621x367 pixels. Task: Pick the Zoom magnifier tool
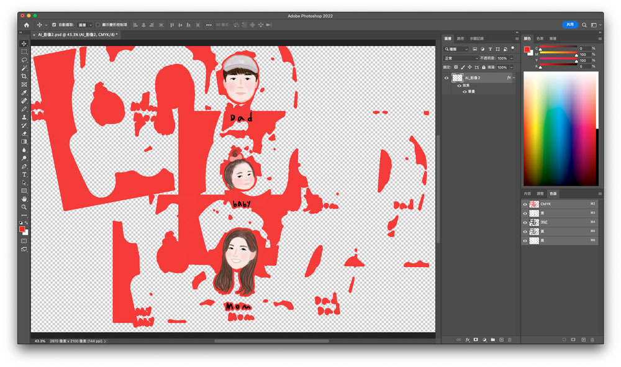tap(24, 207)
